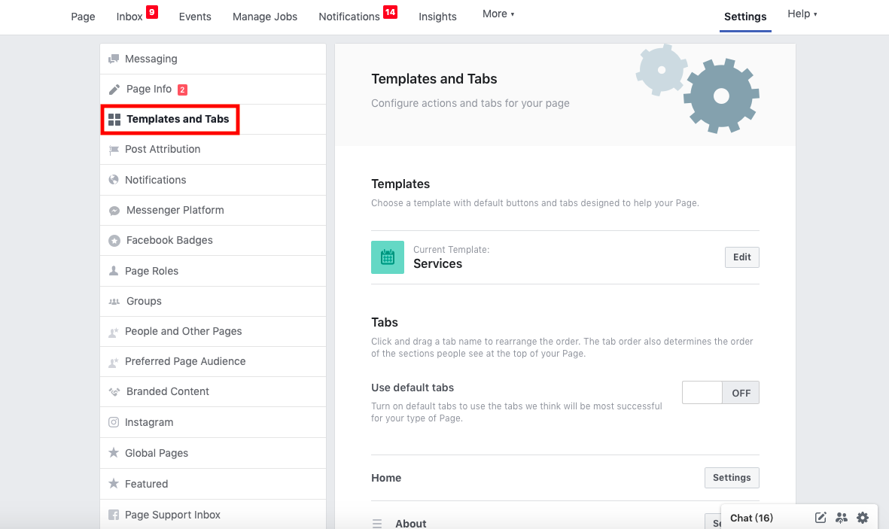Viewport: 889px width, 529px height.
Task: Select the Settings tab in top bar
Action: 745,17
